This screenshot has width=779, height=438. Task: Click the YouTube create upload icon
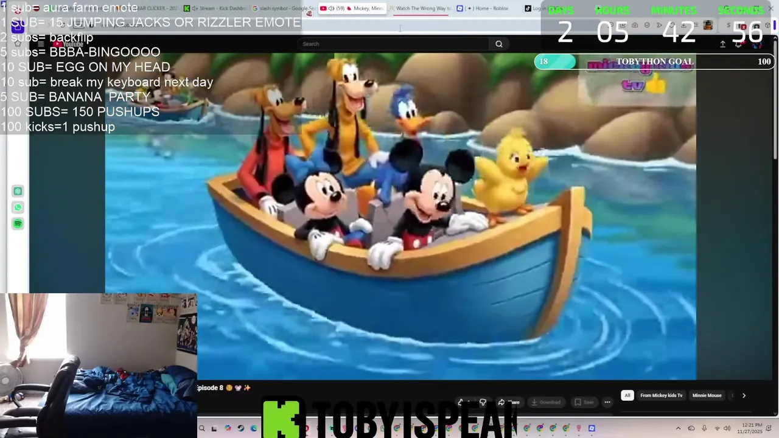pos(722,44)
